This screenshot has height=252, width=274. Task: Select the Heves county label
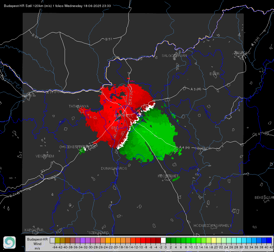(207, 113)
